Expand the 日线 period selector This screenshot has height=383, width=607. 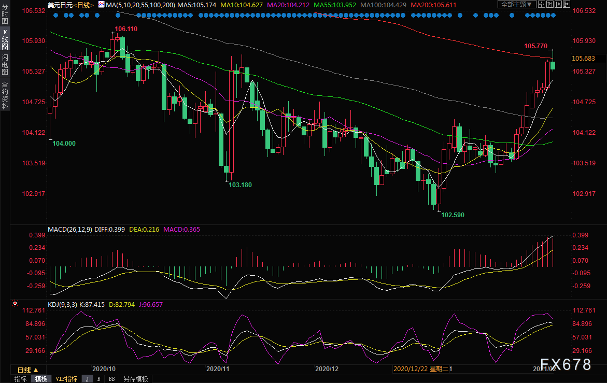[x=28, y=370]
